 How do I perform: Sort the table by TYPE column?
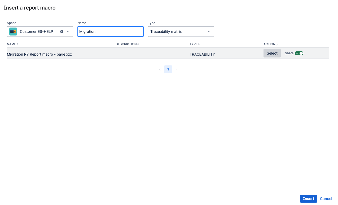point(195,44)
